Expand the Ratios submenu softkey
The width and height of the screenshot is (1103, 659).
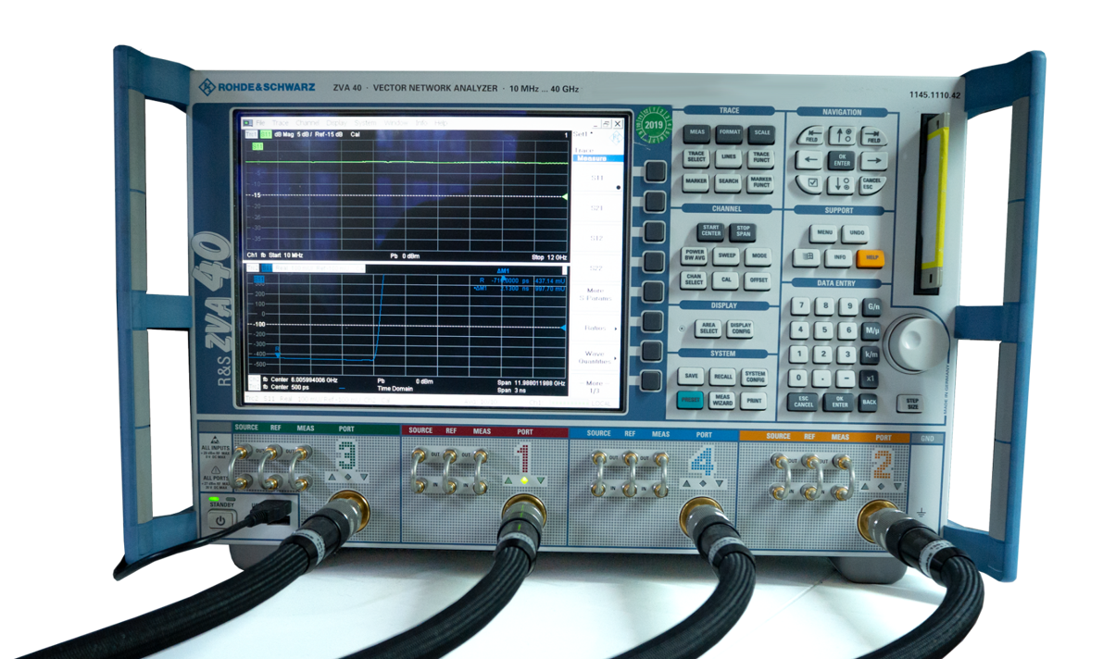[x=595, y=328]
